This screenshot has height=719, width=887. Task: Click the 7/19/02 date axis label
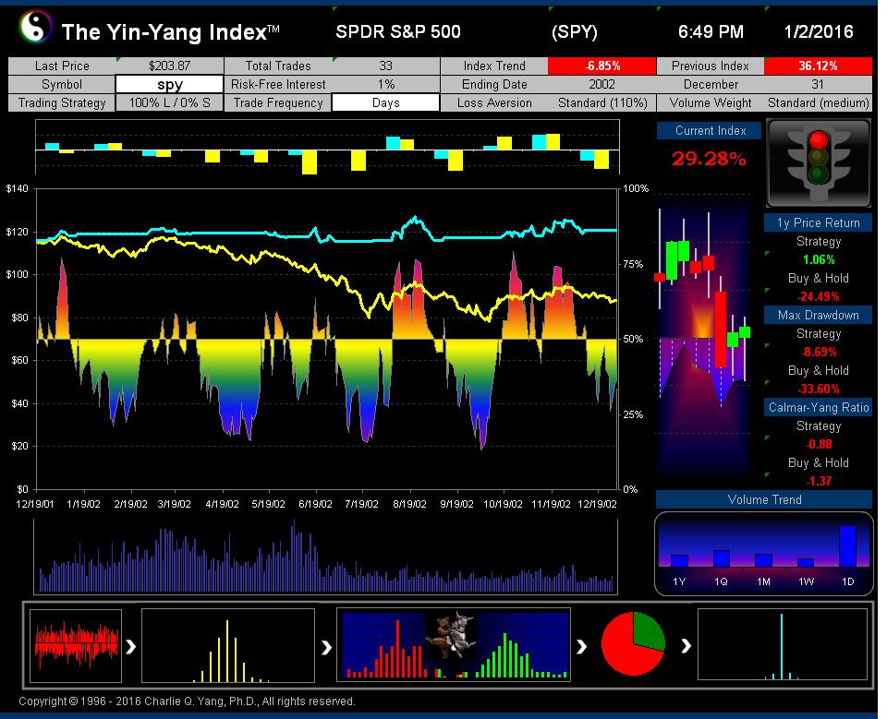(x=361, y=504)
